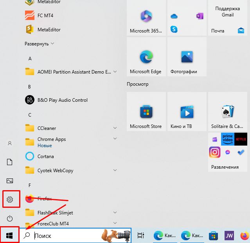Open Microsoft Store from the taskbar
Screen dimensions: 250x243
[213, 236]
